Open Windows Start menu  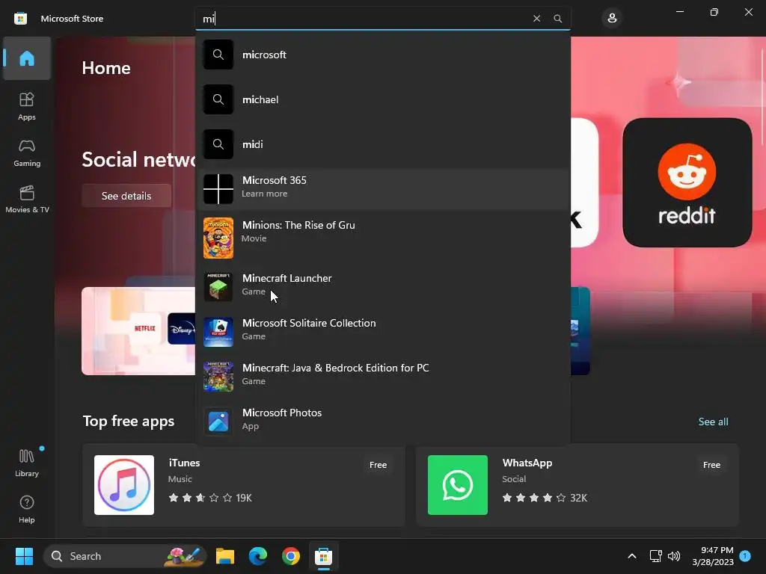[x=24, y=556]
